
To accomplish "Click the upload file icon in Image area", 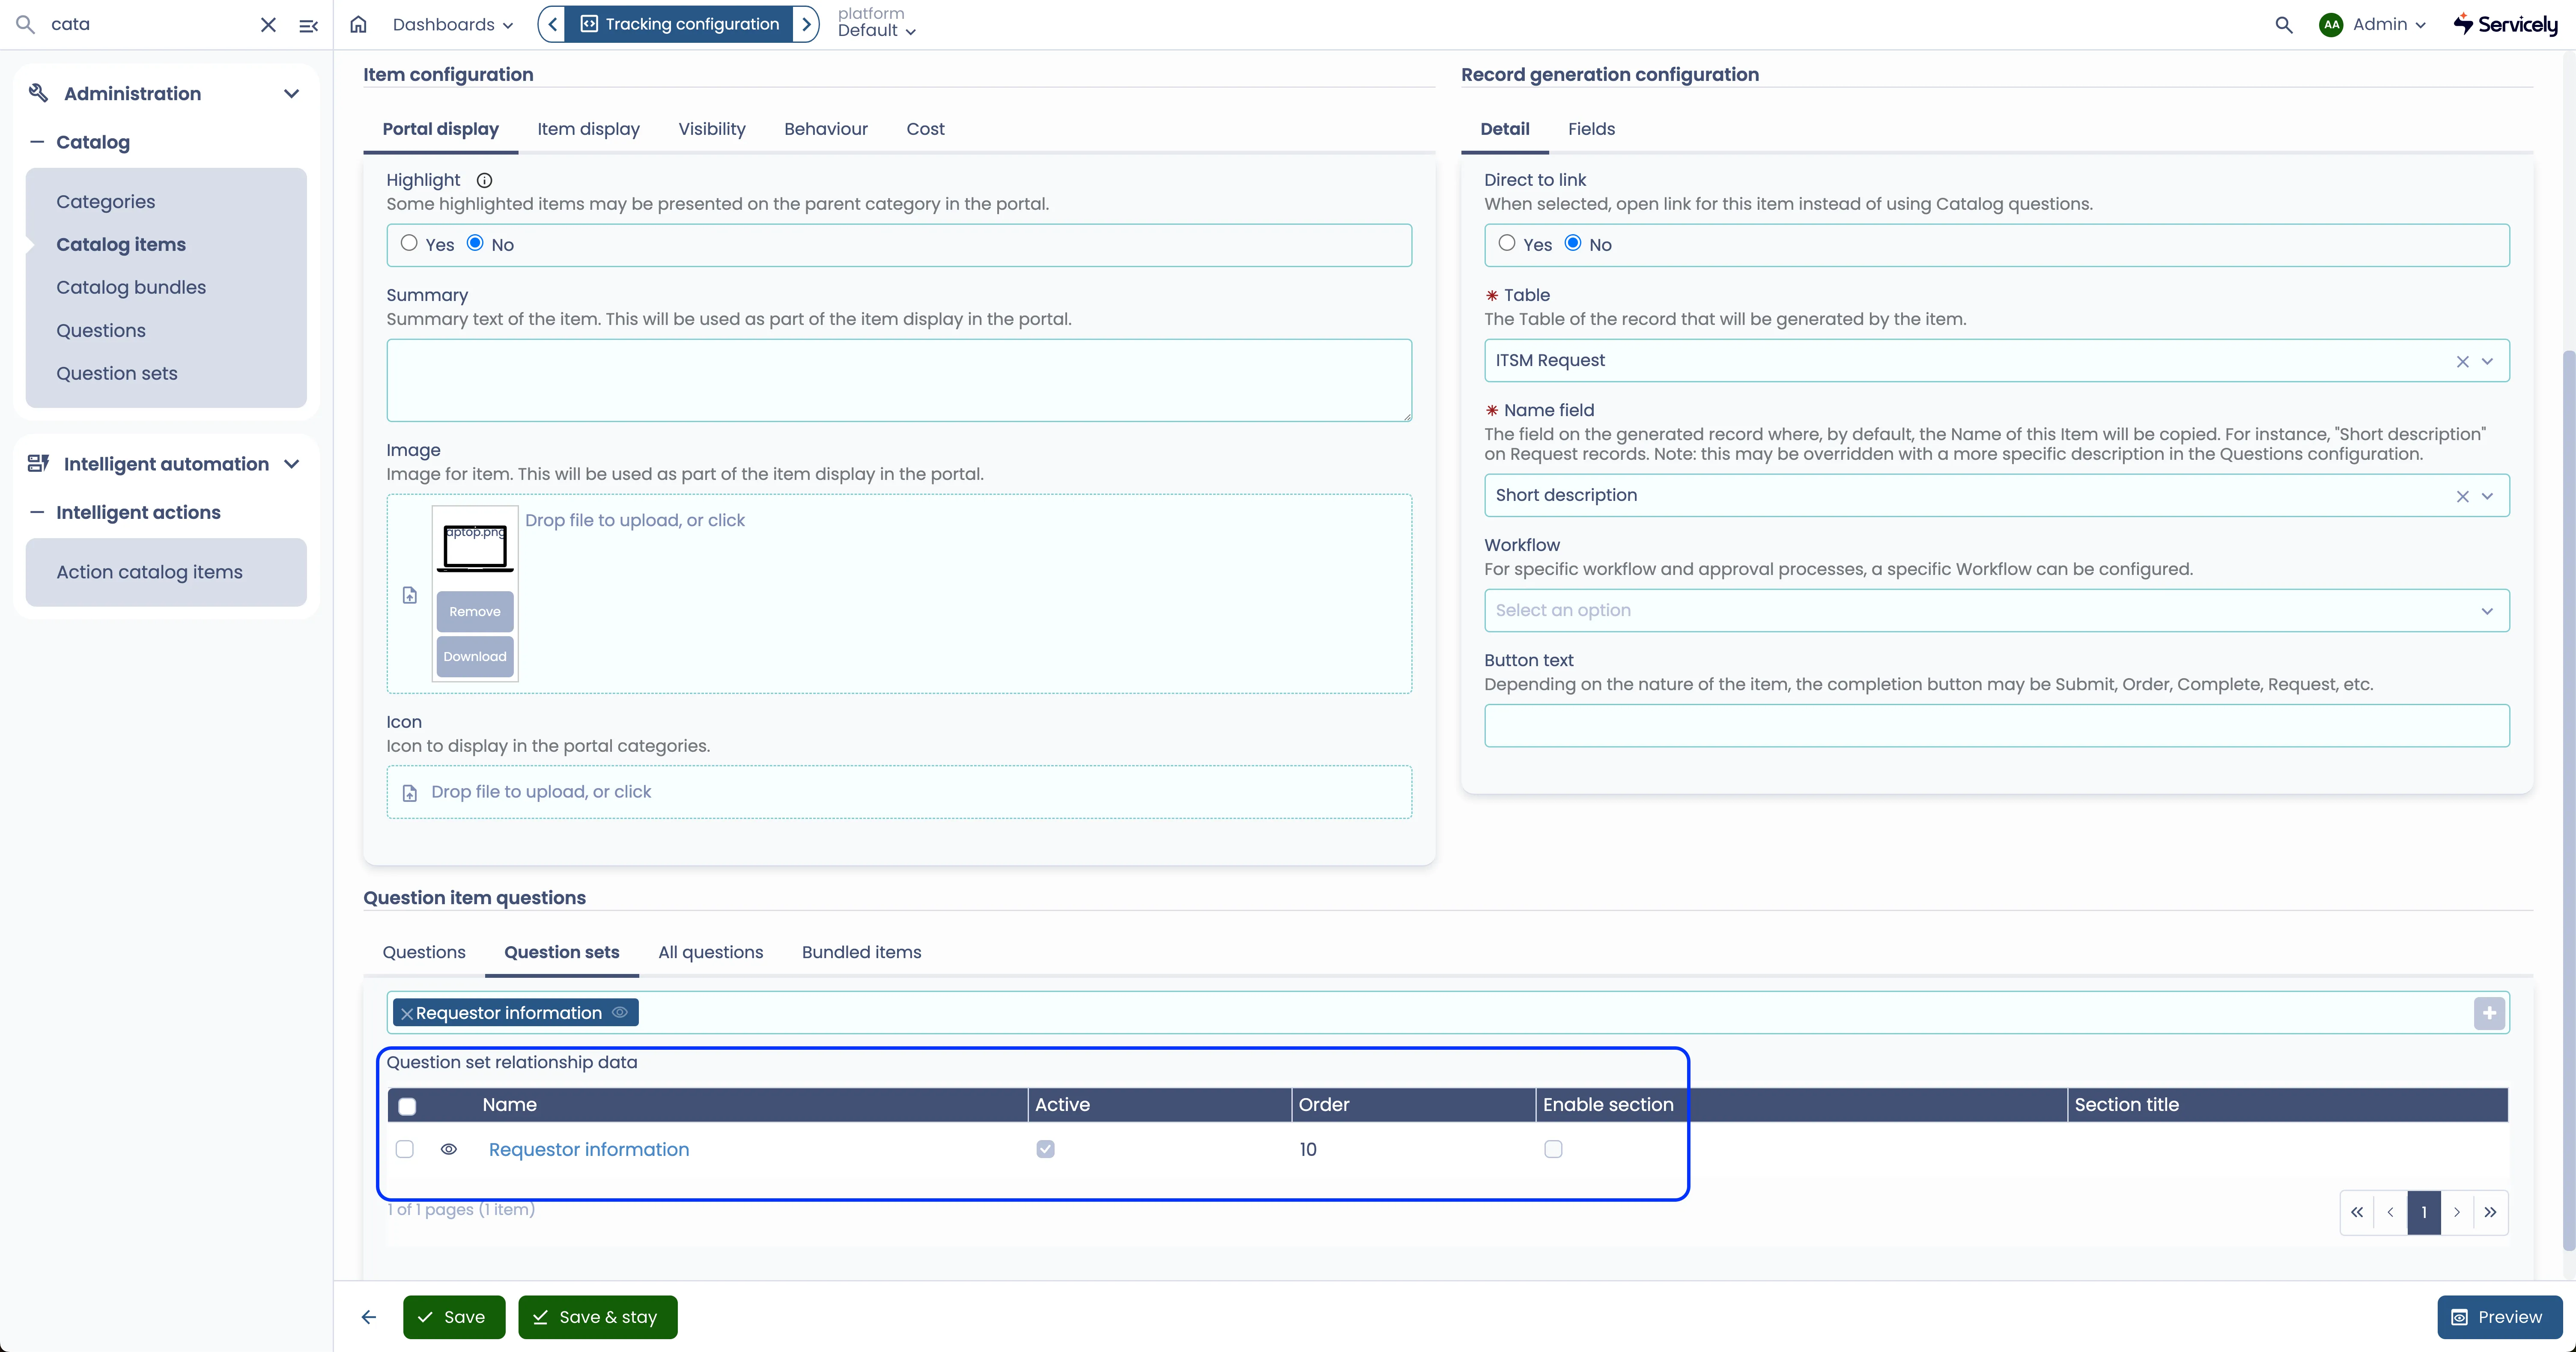I will [410, 595].
